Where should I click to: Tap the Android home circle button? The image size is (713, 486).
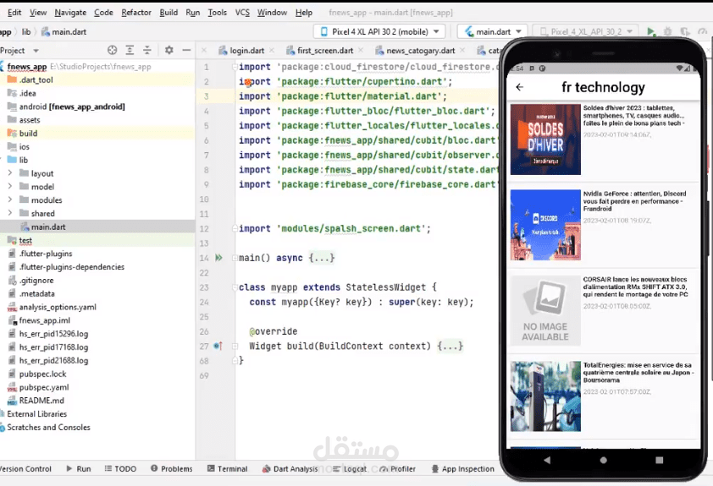coord(604,460)
